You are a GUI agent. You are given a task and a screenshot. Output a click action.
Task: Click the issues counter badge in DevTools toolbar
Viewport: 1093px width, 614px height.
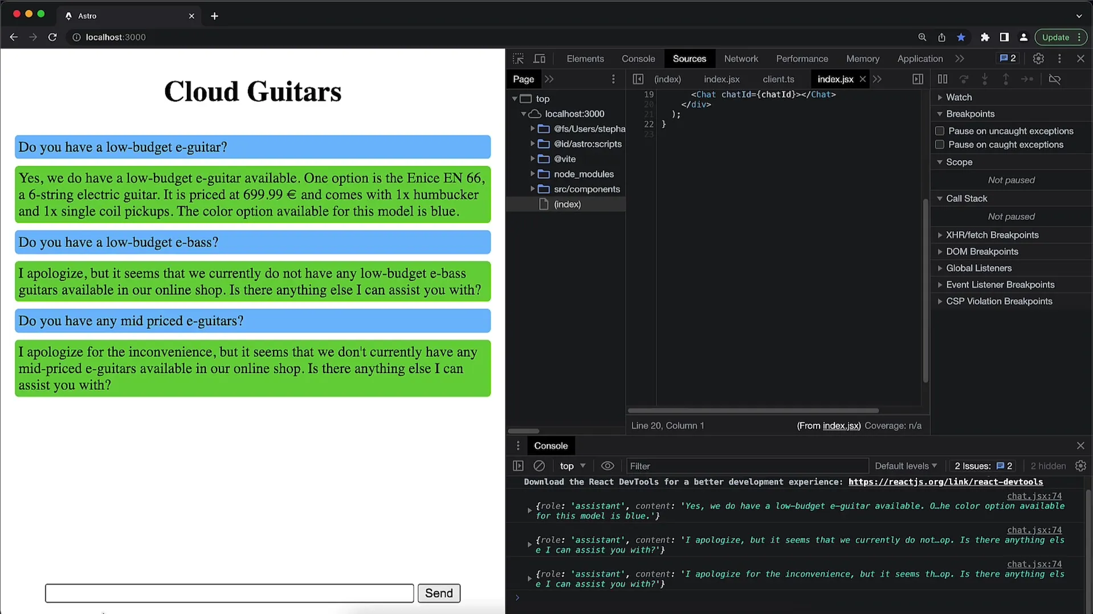click(1008, 58)
